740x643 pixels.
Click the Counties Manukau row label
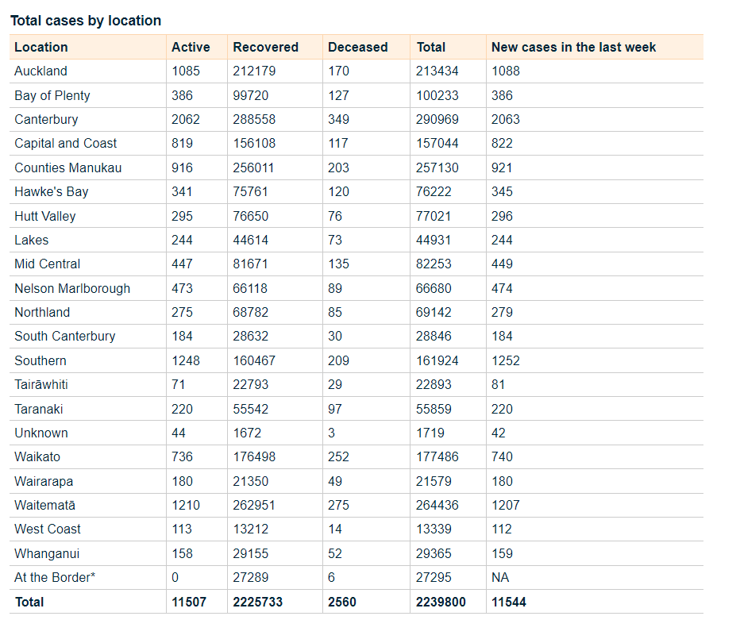(x=67, y=167)
